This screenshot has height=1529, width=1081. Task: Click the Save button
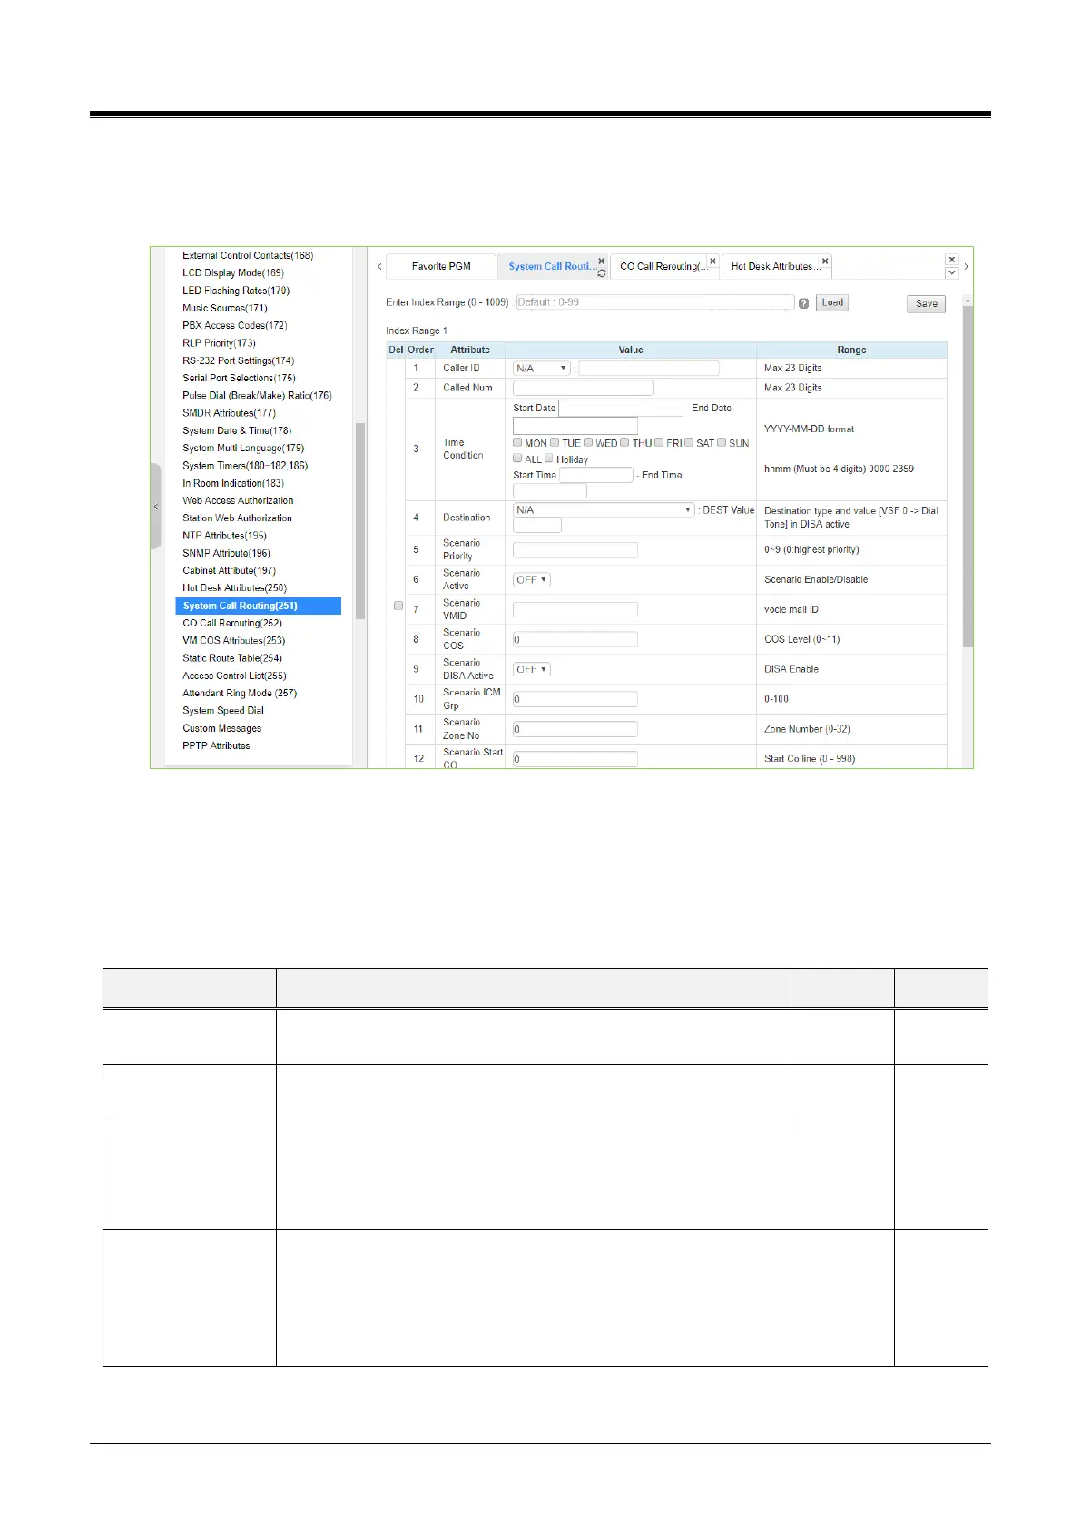pyautogui.click(x=926, y=304)
